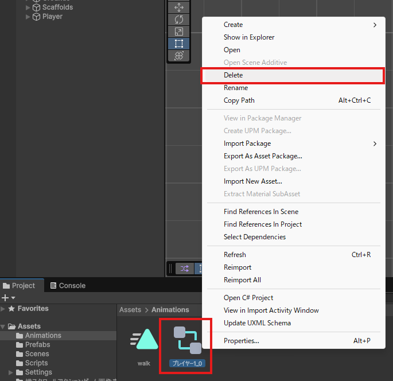The width and height of the screenshot is (393, 381).
Task: Collapse the Assets folder tree
Action: [3, 326]
